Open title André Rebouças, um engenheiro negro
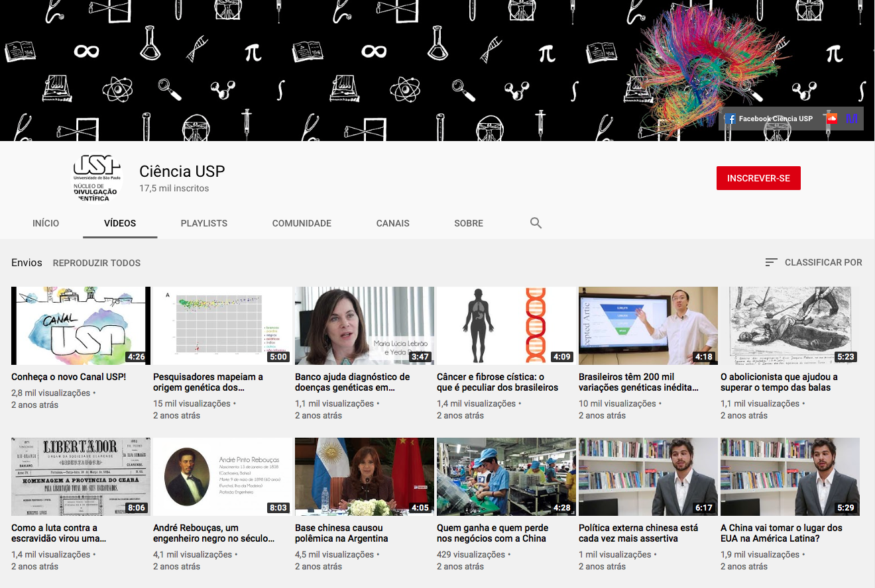The image size is (875, 588). (214, 533)
